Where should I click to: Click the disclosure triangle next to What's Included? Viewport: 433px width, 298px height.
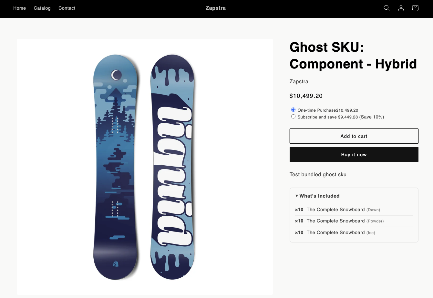point(296,196)
